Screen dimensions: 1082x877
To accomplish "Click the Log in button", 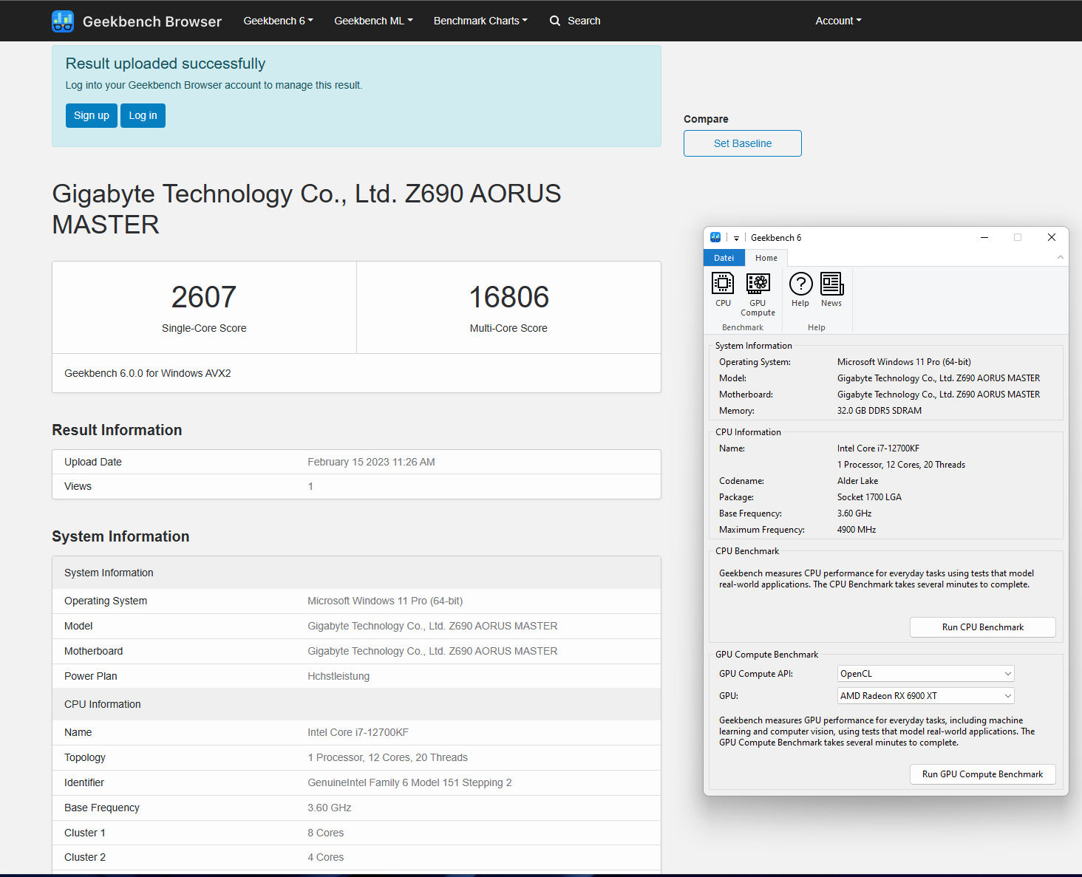I will (x=143, y=115).
